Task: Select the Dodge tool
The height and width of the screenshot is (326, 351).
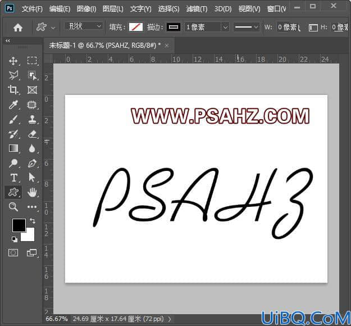Action: click(x=13, y=163)
